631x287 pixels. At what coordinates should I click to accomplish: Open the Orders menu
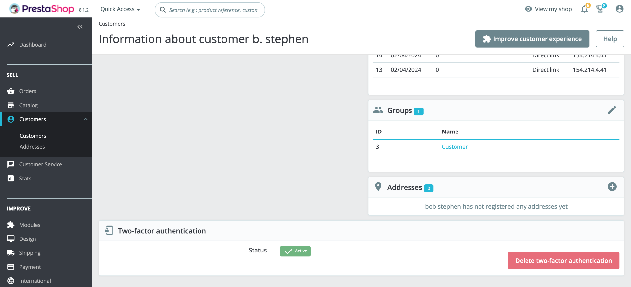(x=28, y=91)
